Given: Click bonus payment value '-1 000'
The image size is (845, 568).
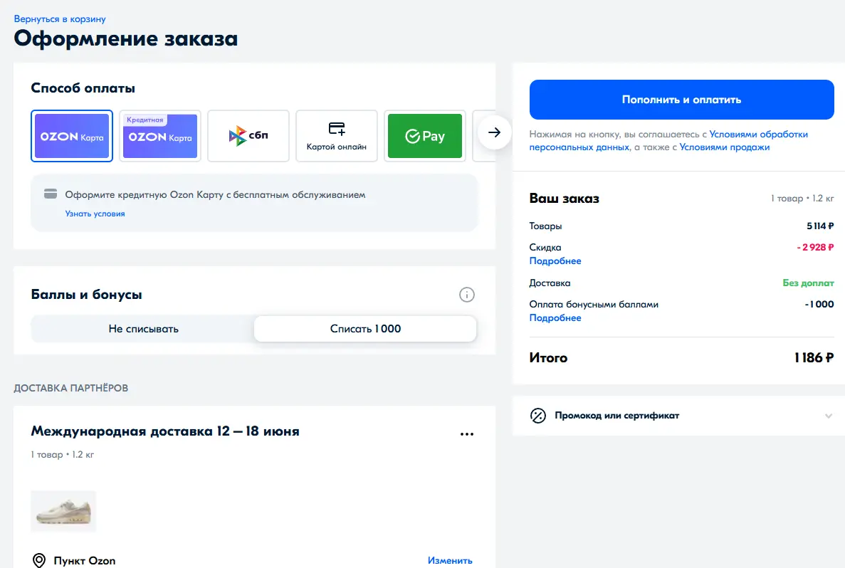Looking at the screenshot, I should [819, 304].
